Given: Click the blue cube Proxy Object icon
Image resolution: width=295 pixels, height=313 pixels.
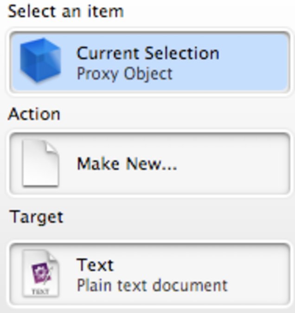Looking at the screenshot, I should (x=40, y=61).
